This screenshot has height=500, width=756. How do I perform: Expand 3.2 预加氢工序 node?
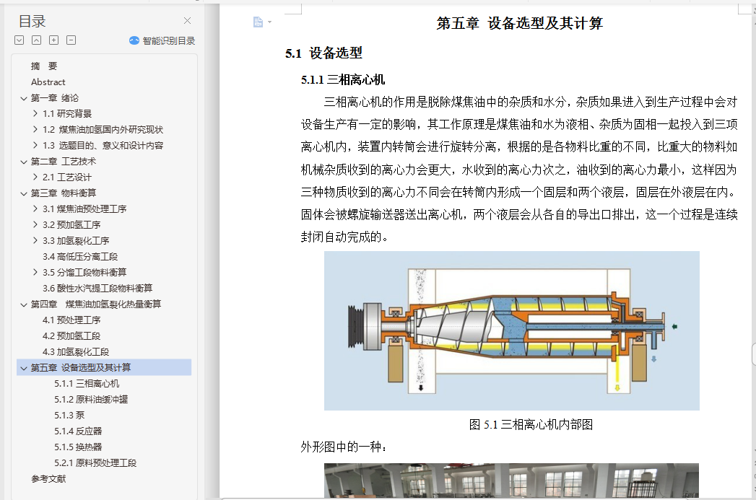[x=35, y=225]
